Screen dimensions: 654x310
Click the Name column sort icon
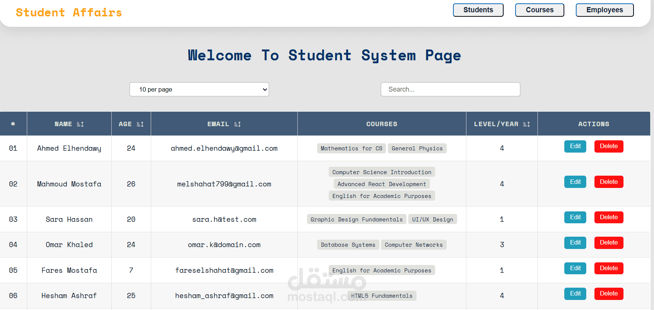click(x=80, y=124)
